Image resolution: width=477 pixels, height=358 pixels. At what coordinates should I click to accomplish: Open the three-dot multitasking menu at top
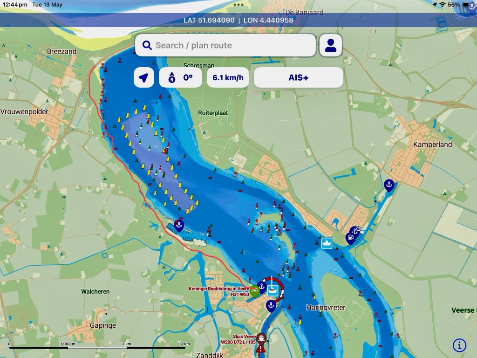[x=238, y=5]
